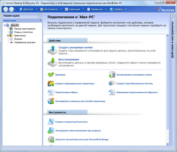Click the Forward navigation arrow button

[11, 9]
